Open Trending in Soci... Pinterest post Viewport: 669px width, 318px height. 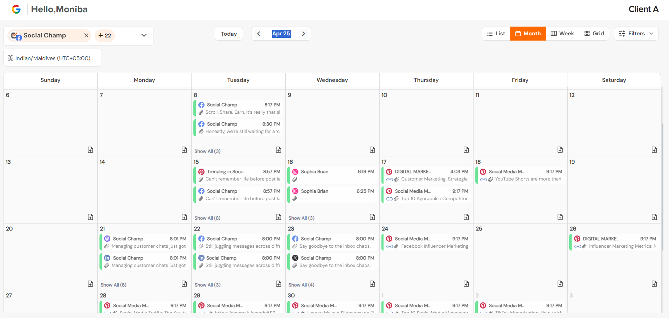tap(238, 175)
